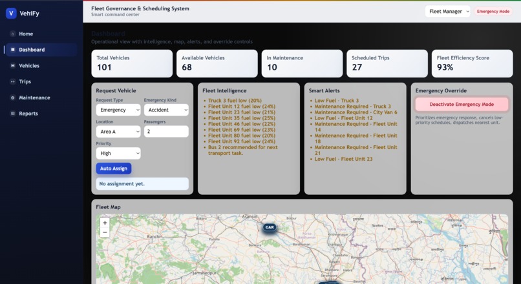This screenshot has height=284, width=521.
Task: Click the Dashboard sidebar icon
Action: coord(13,50)
